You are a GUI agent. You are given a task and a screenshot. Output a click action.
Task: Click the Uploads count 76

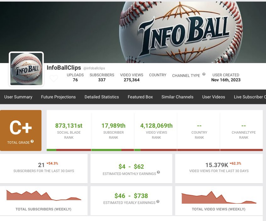click(x=75, y=80)
